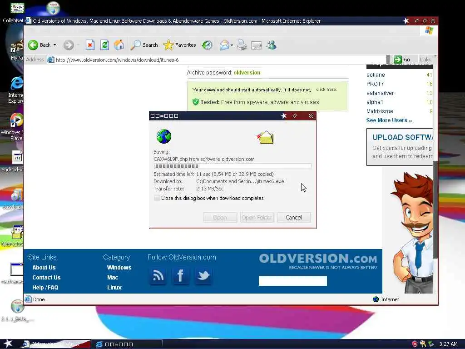Click the star start button on taskbar
465x349 pixels.
[x=8, y=344]
